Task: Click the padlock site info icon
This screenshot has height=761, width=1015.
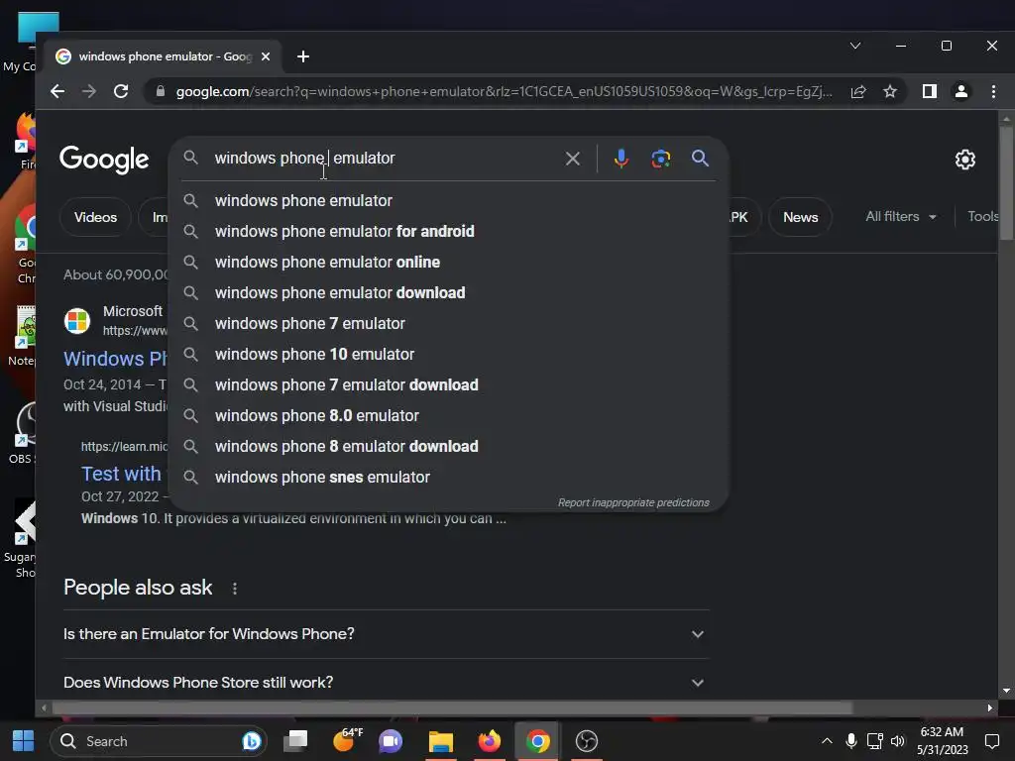Action: coord(161,91)
